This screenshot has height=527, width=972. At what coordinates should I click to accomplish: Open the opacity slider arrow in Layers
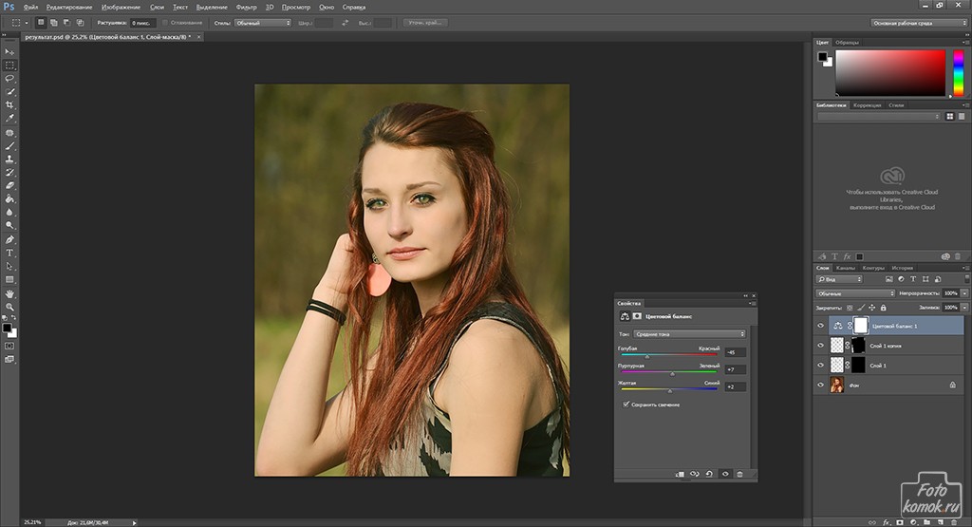pos(964,293)
